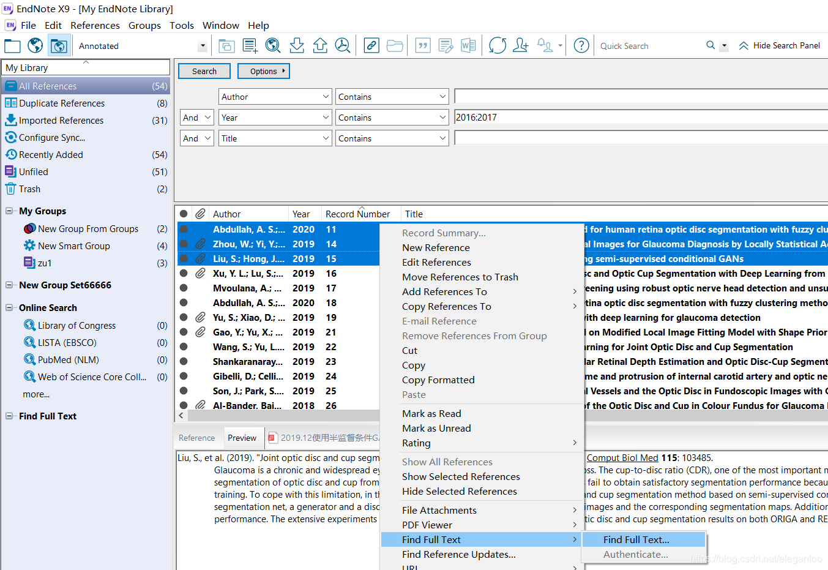Click the Search button

pyautogui.click(x=204, y=71)
